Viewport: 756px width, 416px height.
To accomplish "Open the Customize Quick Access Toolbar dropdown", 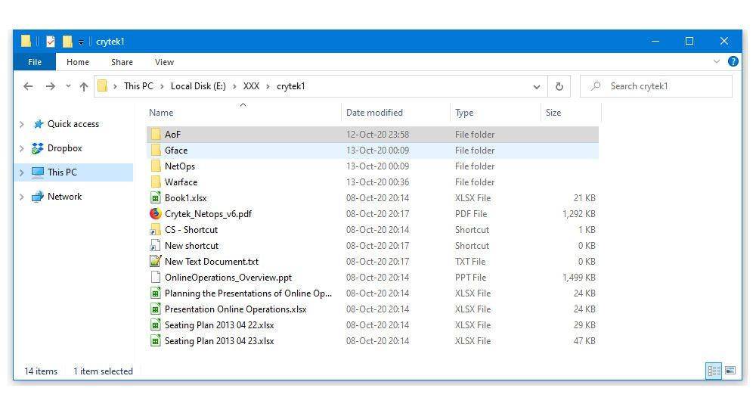I will (x=81, y=42).
